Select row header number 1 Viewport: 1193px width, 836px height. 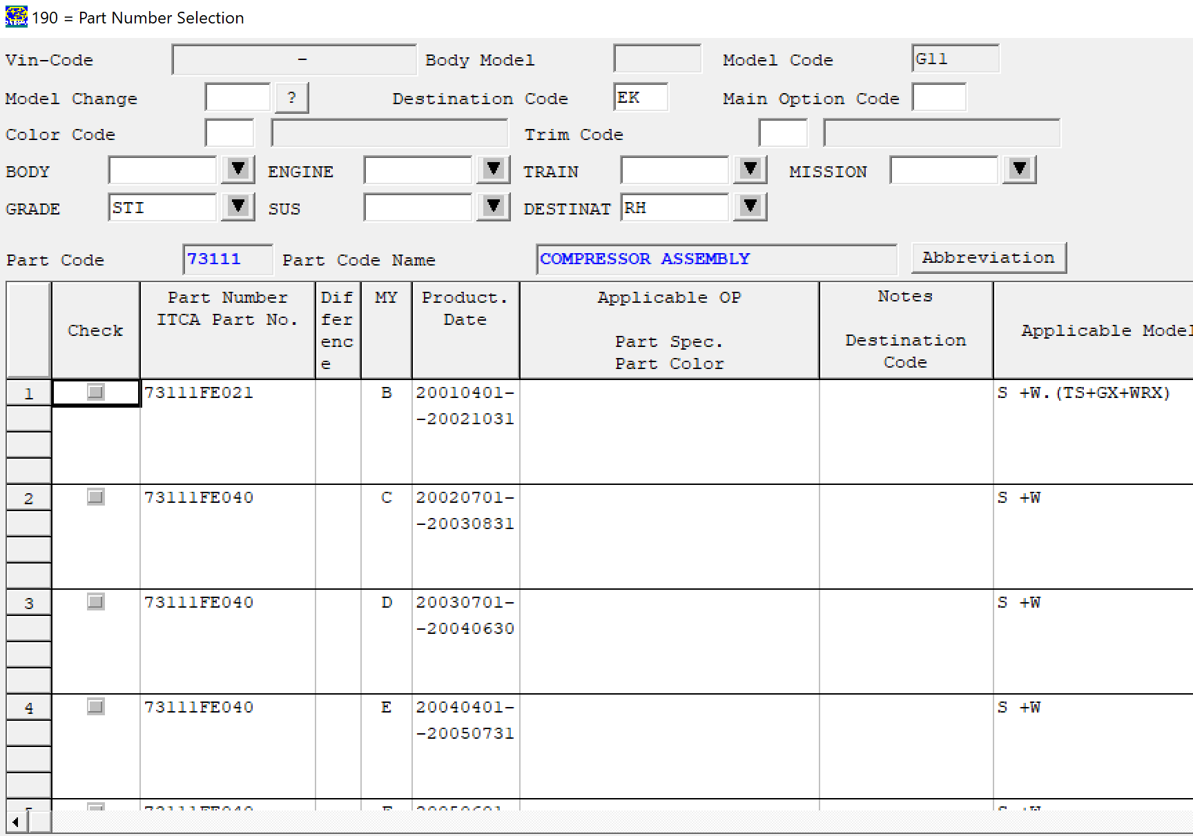[28, 394]
